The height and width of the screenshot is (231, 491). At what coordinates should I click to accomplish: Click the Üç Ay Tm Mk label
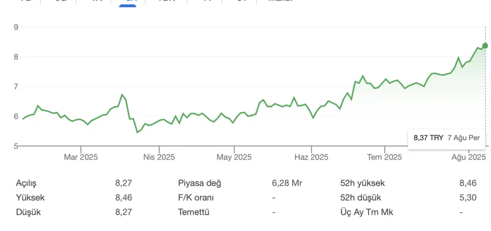[x=367, y=212]
